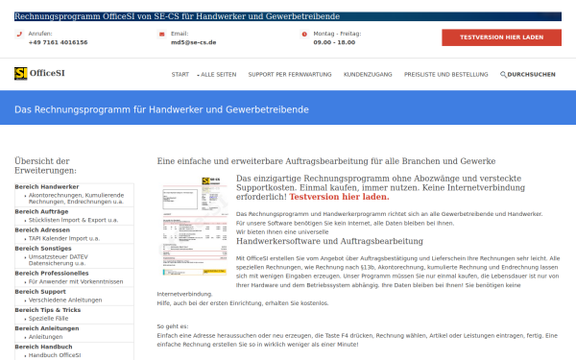Click the email address md5@se-cs.de

(x=194, y=42)
